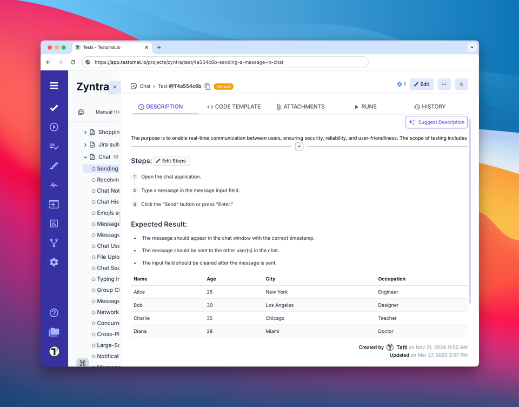Close the test detail panel
Viewport: 519px width, 407px height.
coord(461,84)
